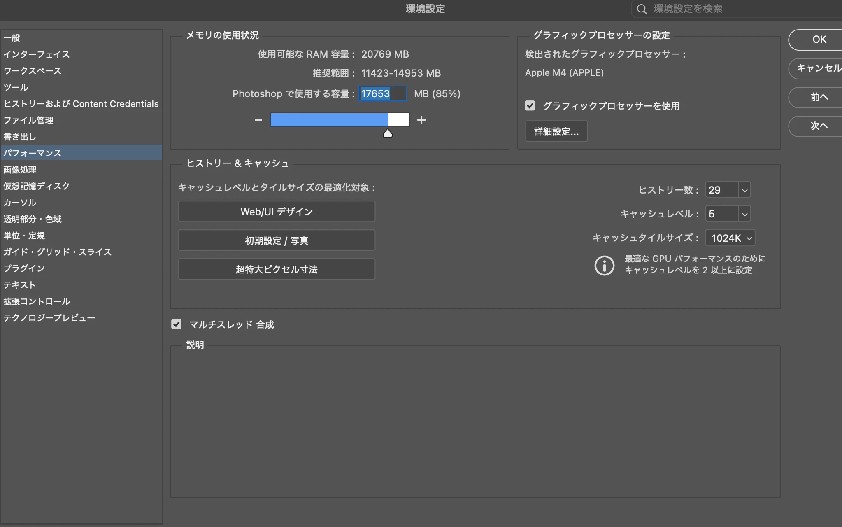Click the memory slider triangle handle
The height and width of the screenshot is (527, 842).
pyautogui.click(x=387, y=133)
